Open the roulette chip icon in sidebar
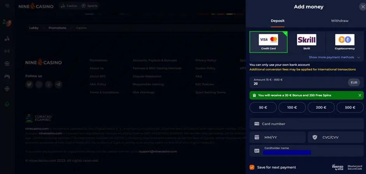 coord(7,89)
